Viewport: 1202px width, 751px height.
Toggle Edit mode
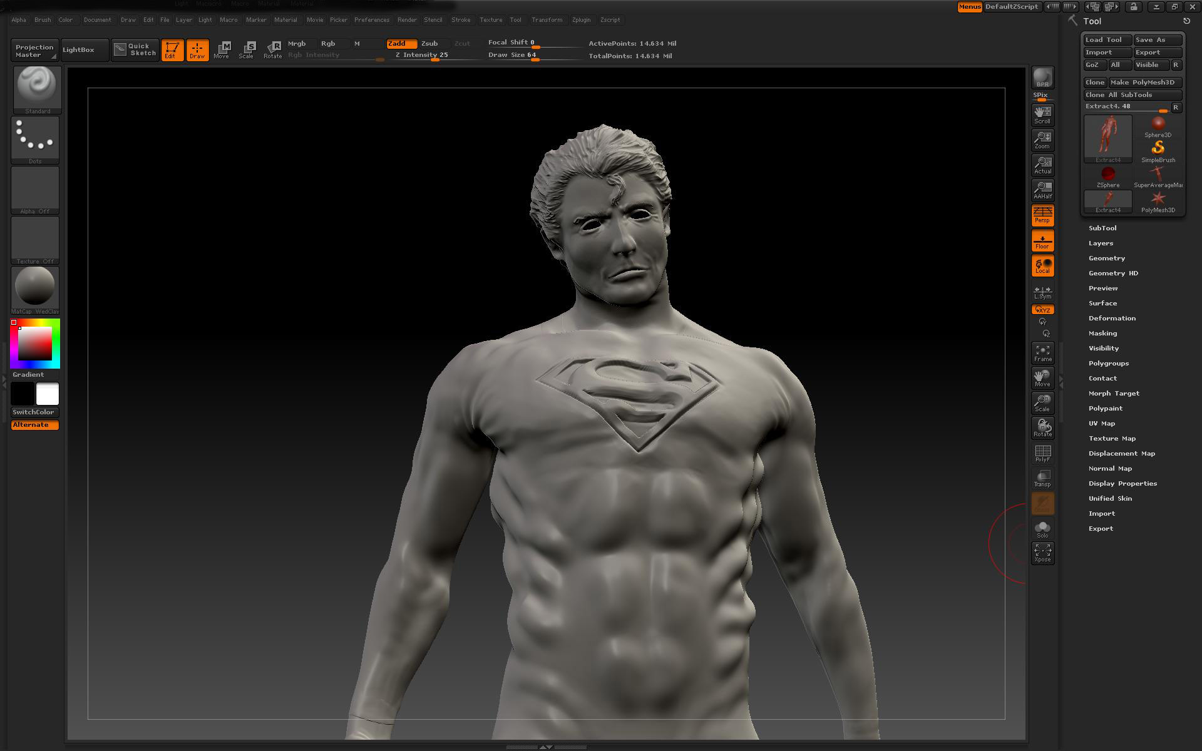pos(172,50)
